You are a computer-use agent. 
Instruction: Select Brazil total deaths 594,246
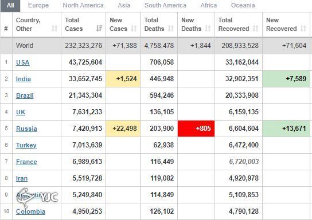162,95
